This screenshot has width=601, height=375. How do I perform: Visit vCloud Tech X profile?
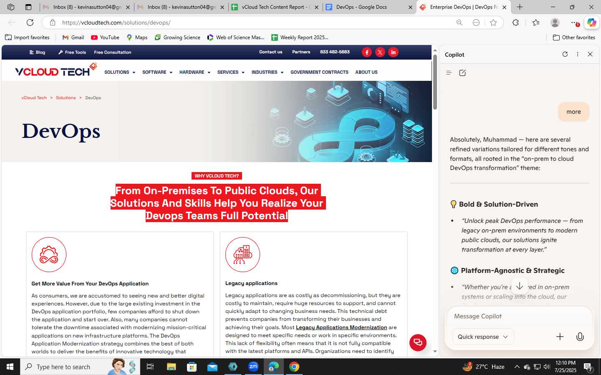(380, 52)
